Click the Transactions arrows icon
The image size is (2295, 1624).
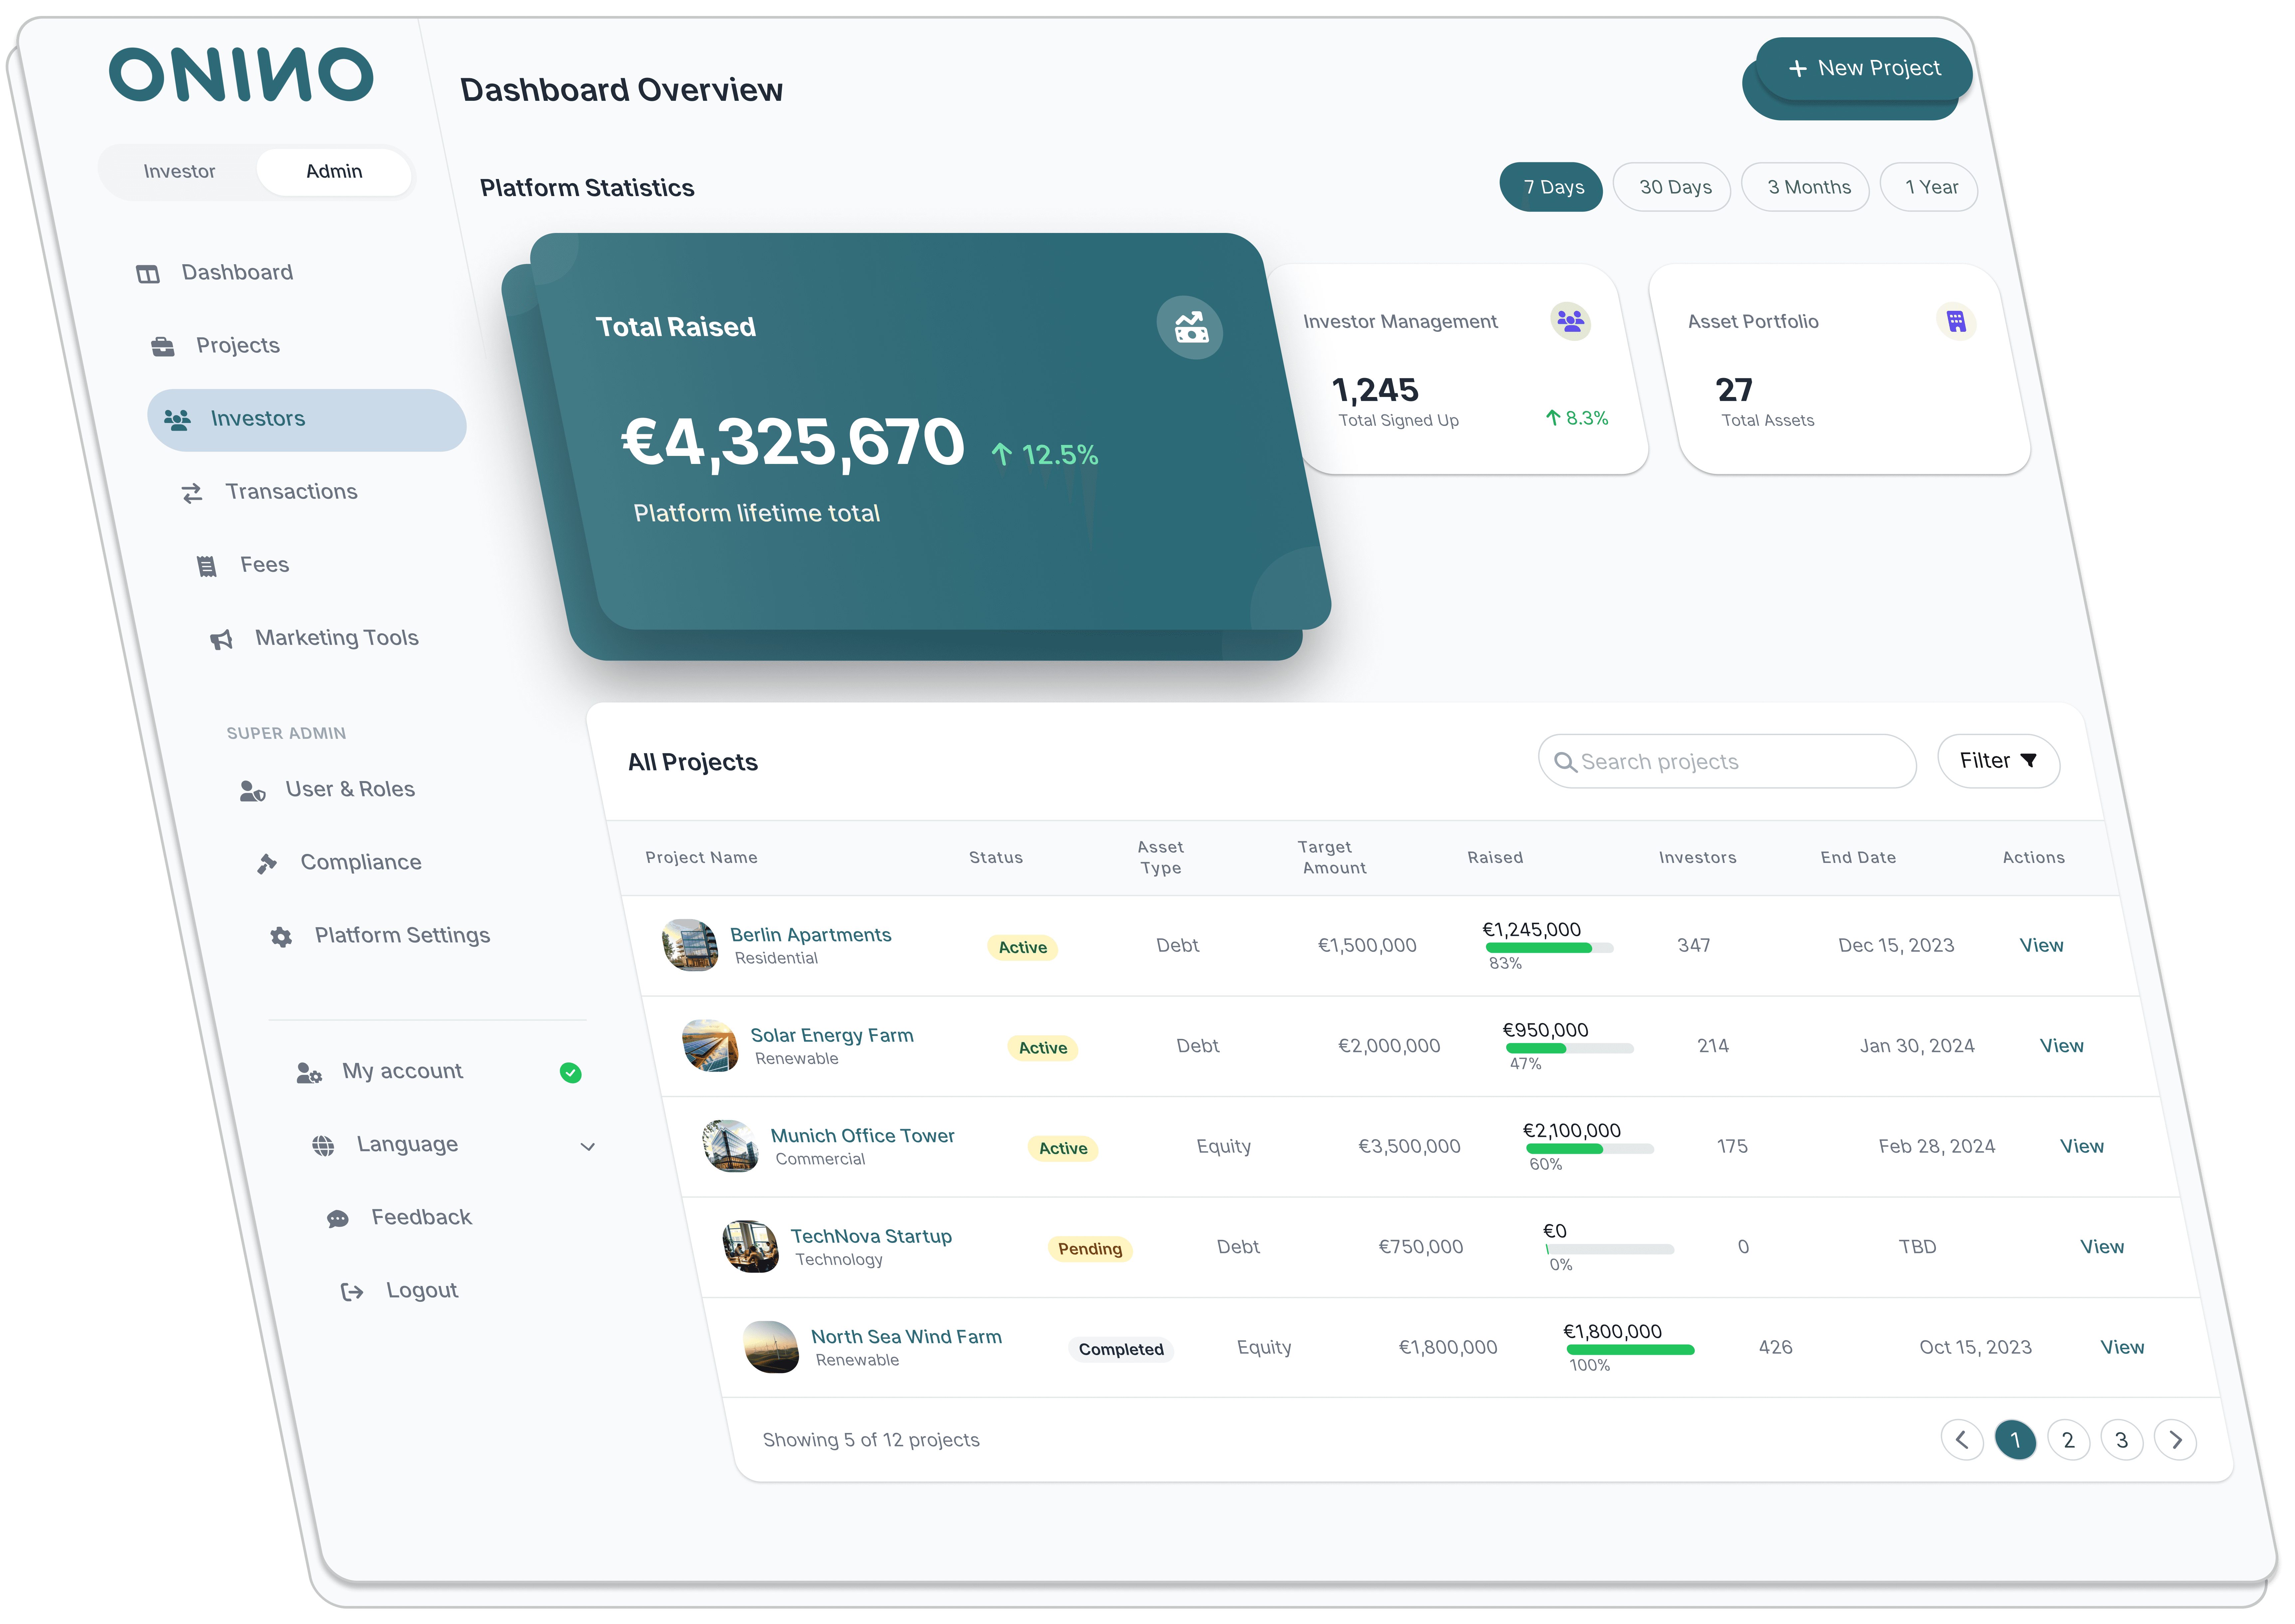pos(192,493)
